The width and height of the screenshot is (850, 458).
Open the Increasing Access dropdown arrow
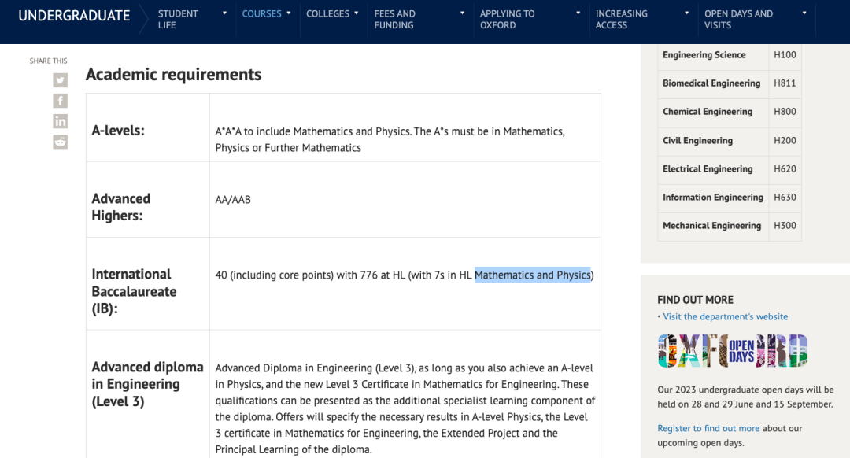pyautogui.click(x=687, y=13)
